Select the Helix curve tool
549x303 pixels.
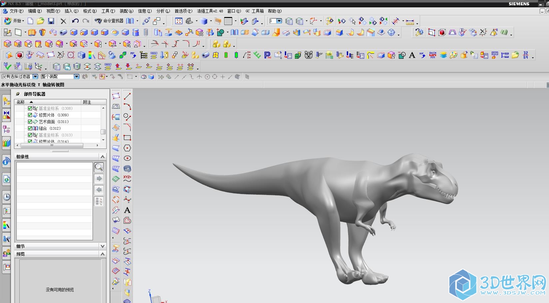[x=127, y=169]
